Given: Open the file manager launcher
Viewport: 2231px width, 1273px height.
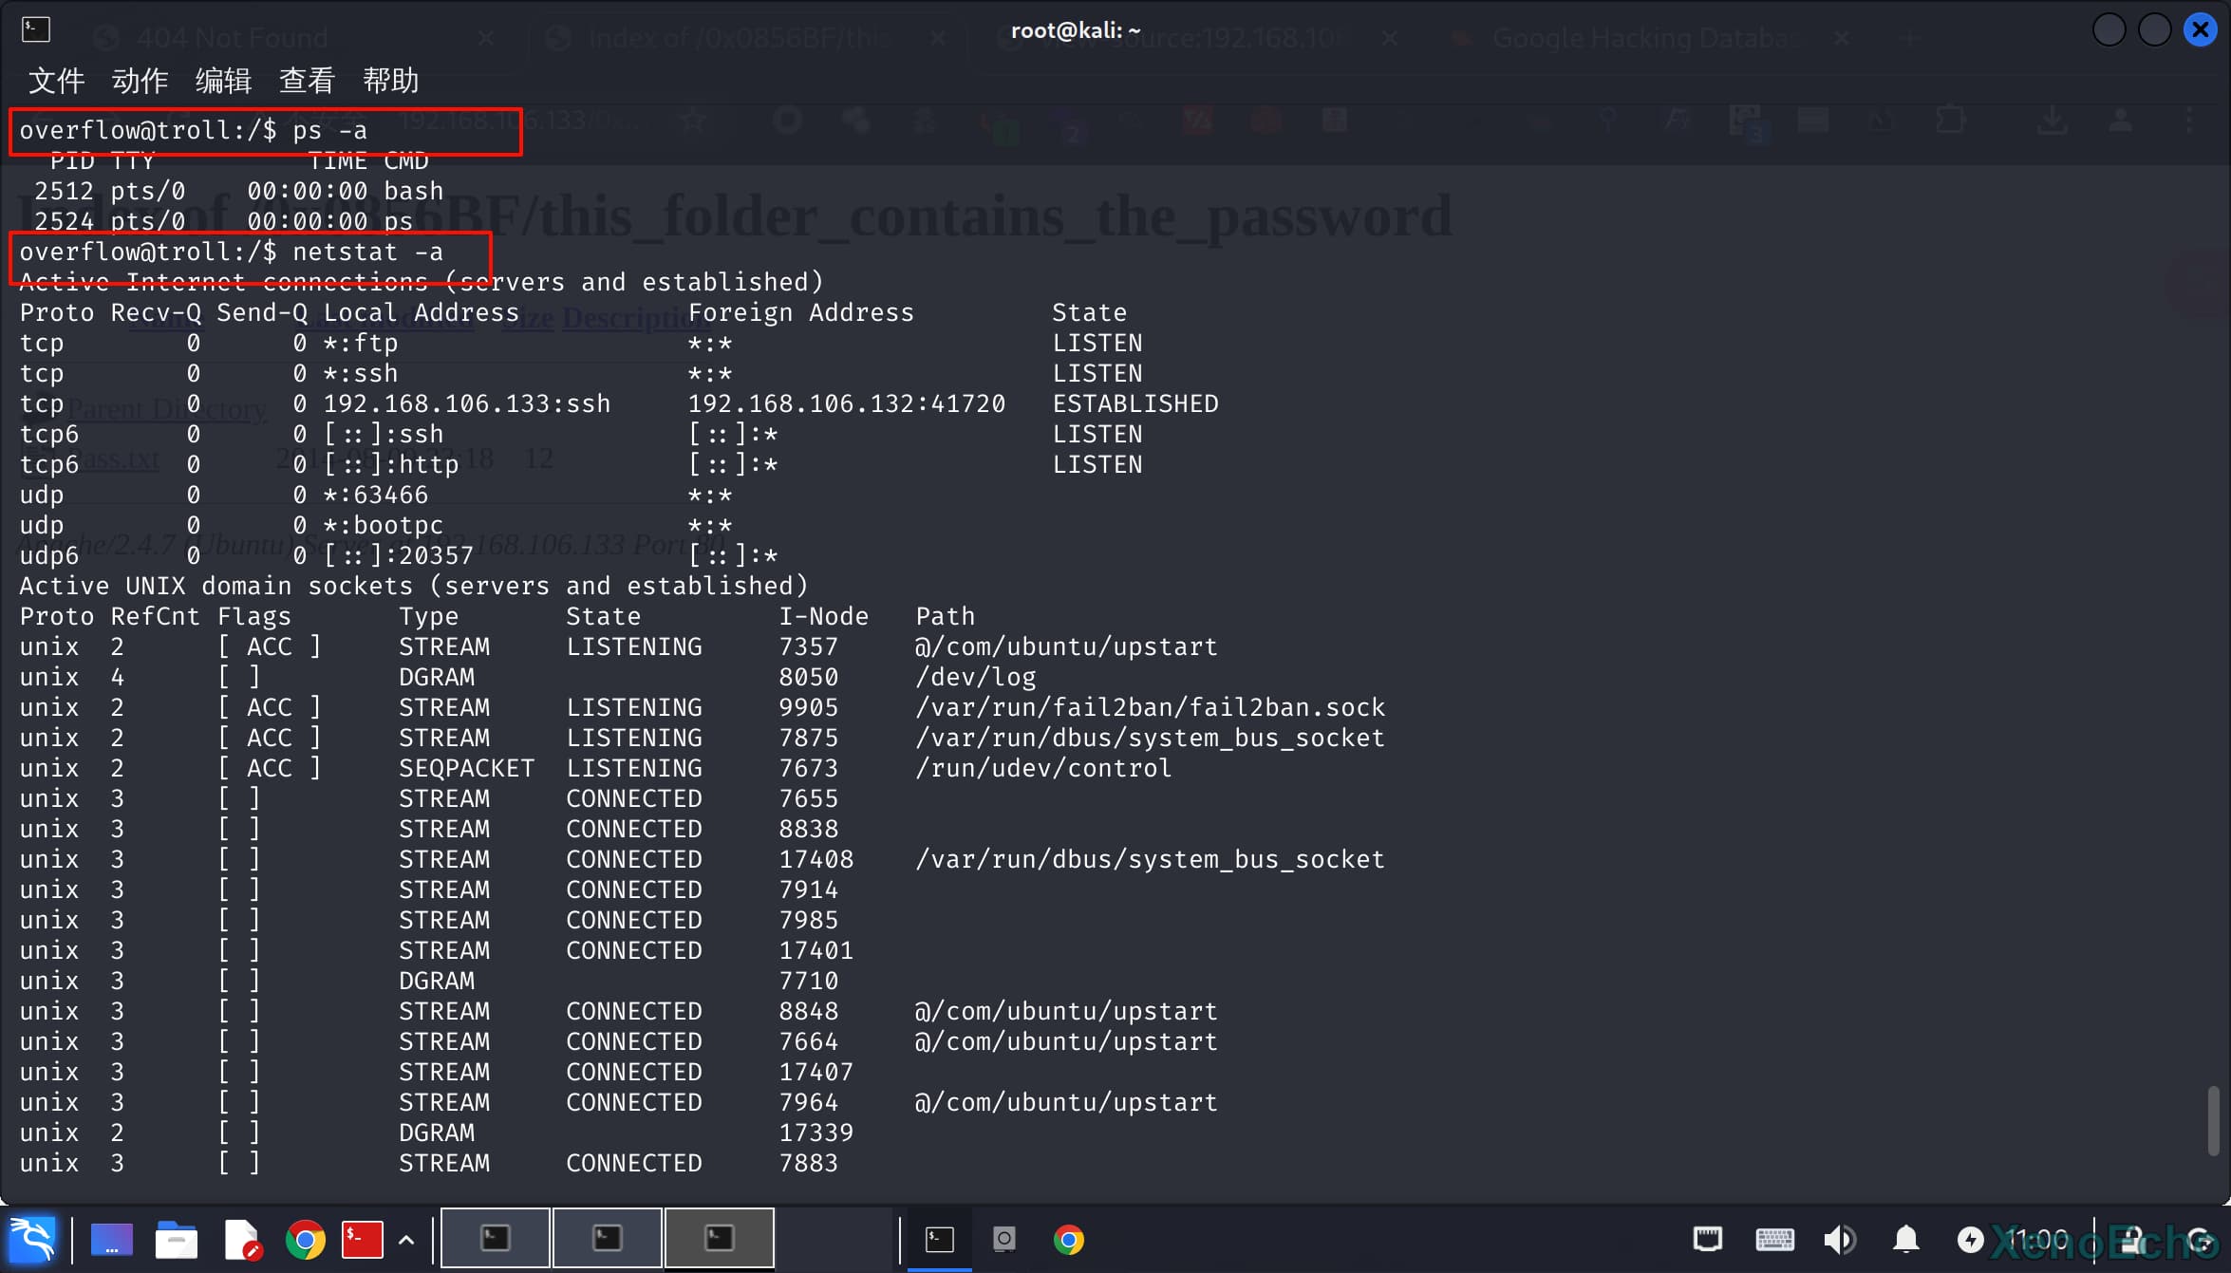Looking at the screenshot, I should coord(177,1239).
